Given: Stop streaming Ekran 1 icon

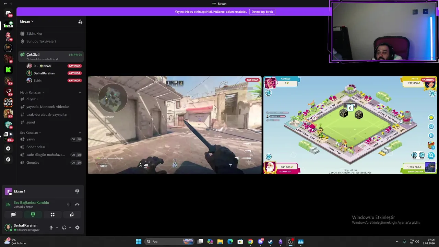Looking at the screenshot, I should (x=77, y=191).
